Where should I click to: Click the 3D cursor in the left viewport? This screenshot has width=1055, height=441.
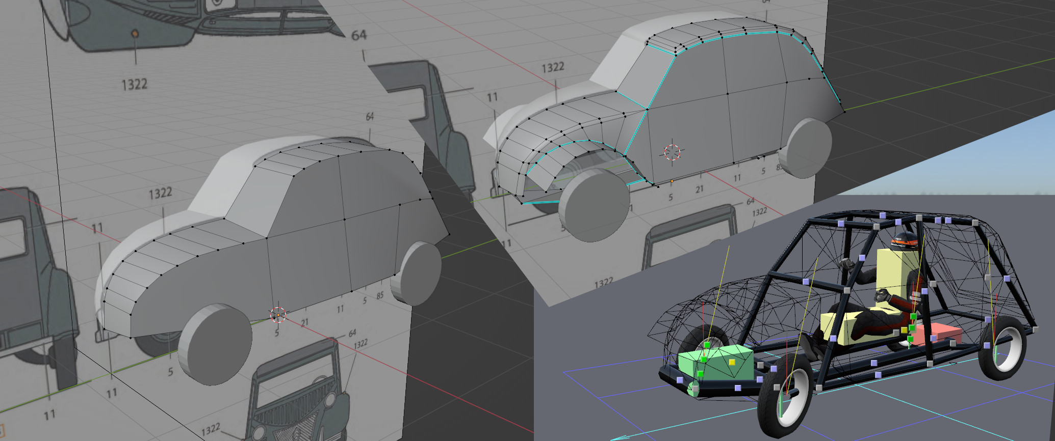[x=278, y=315]
